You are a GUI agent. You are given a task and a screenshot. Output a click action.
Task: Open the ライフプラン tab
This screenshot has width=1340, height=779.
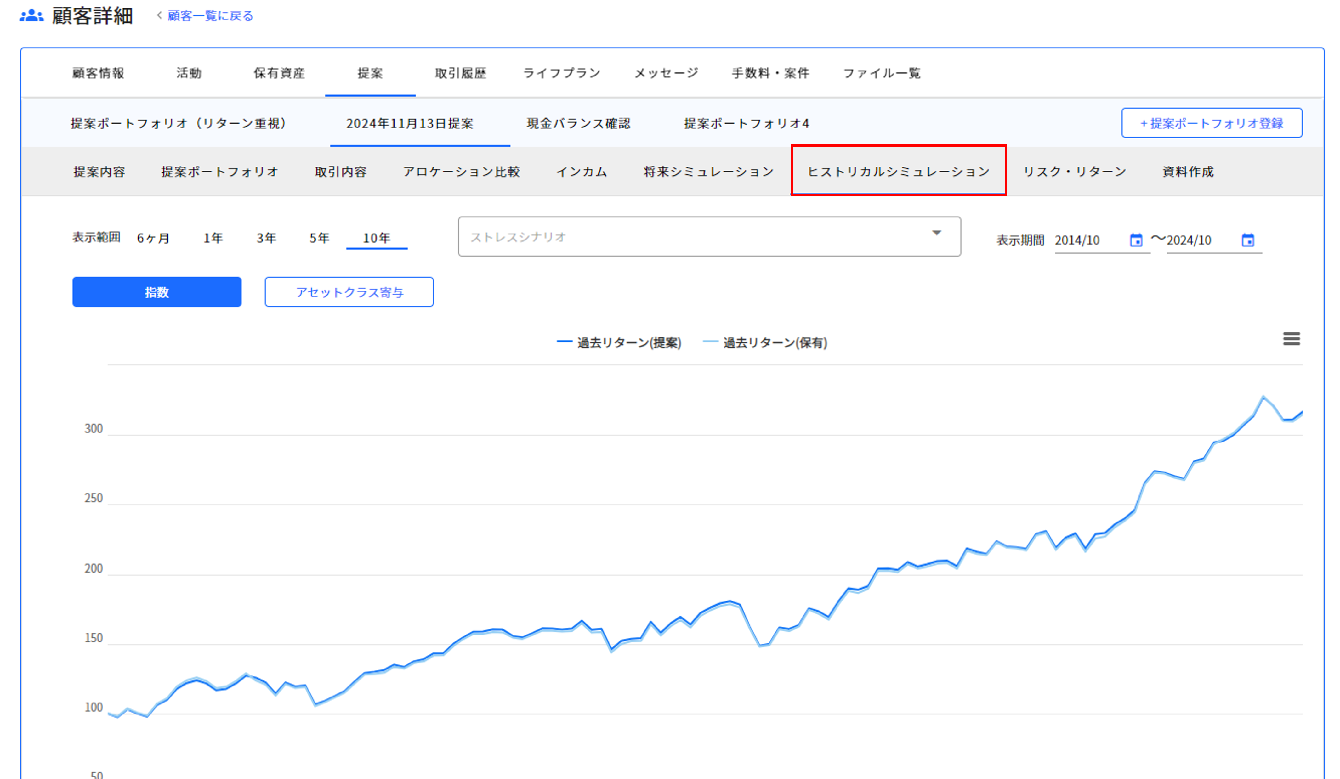tap(561, 73)
